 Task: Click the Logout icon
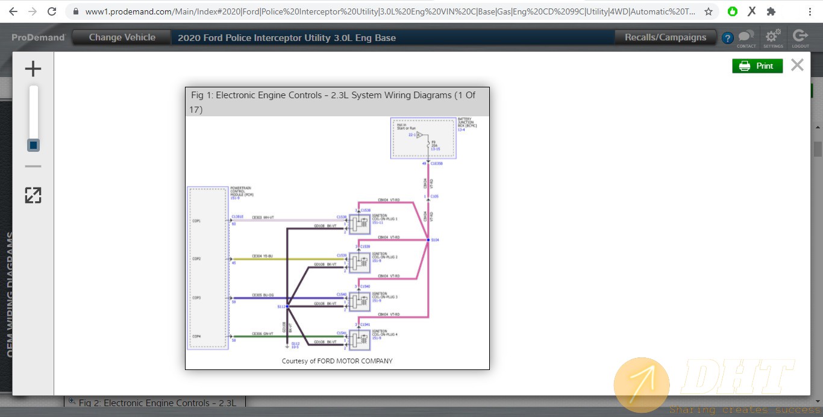800,38
